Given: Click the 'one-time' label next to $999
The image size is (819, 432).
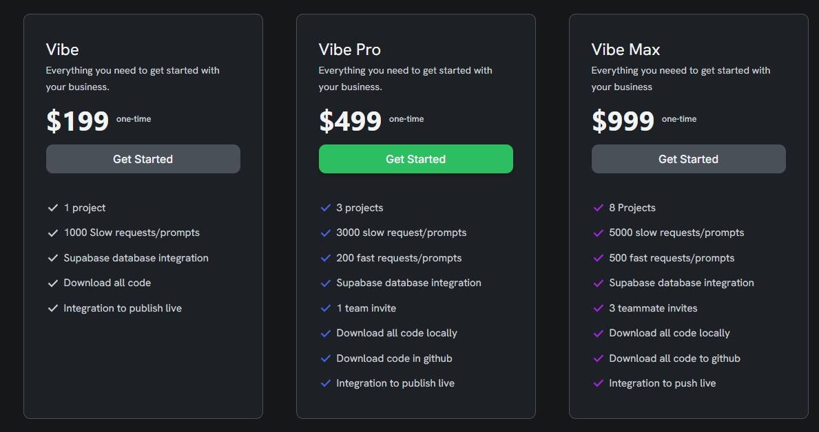Looking at the screenshot, I should point(678,119).
